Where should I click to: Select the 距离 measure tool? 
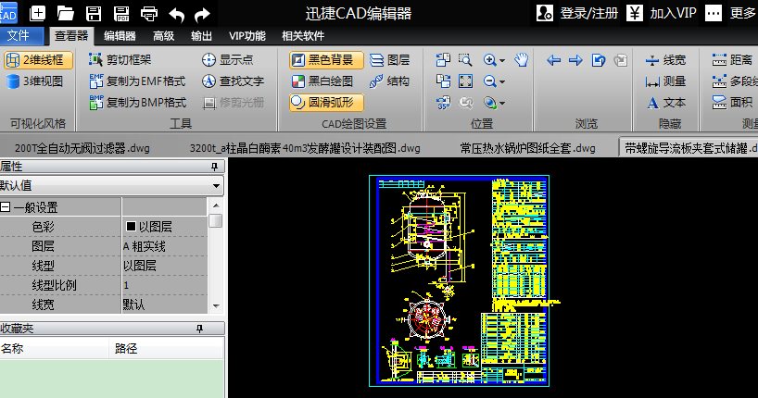pos(732,60)
